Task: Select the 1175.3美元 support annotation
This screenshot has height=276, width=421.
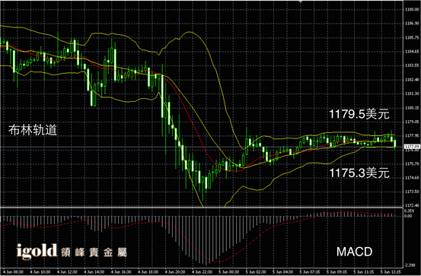Action: 359,173
